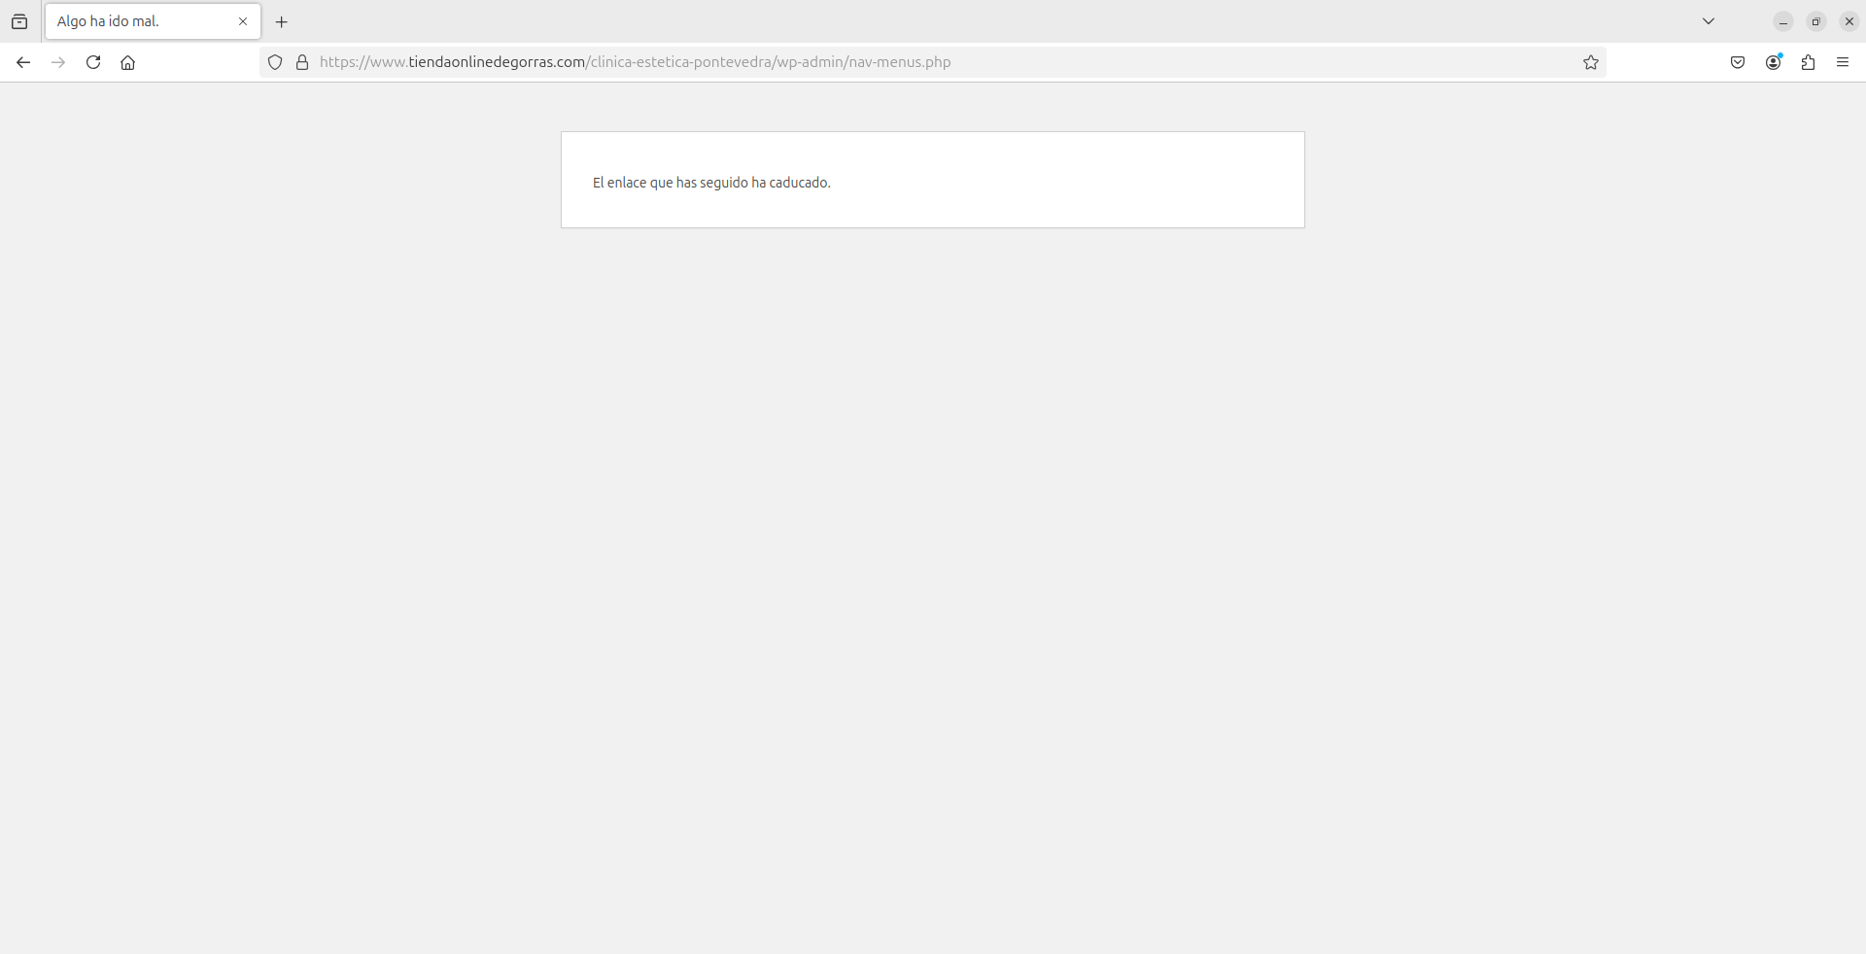The image size is (1866, 954).
Task: Click the 'El enlace que has seguido ha caducado.' text
Action: (x=711, y=183)
